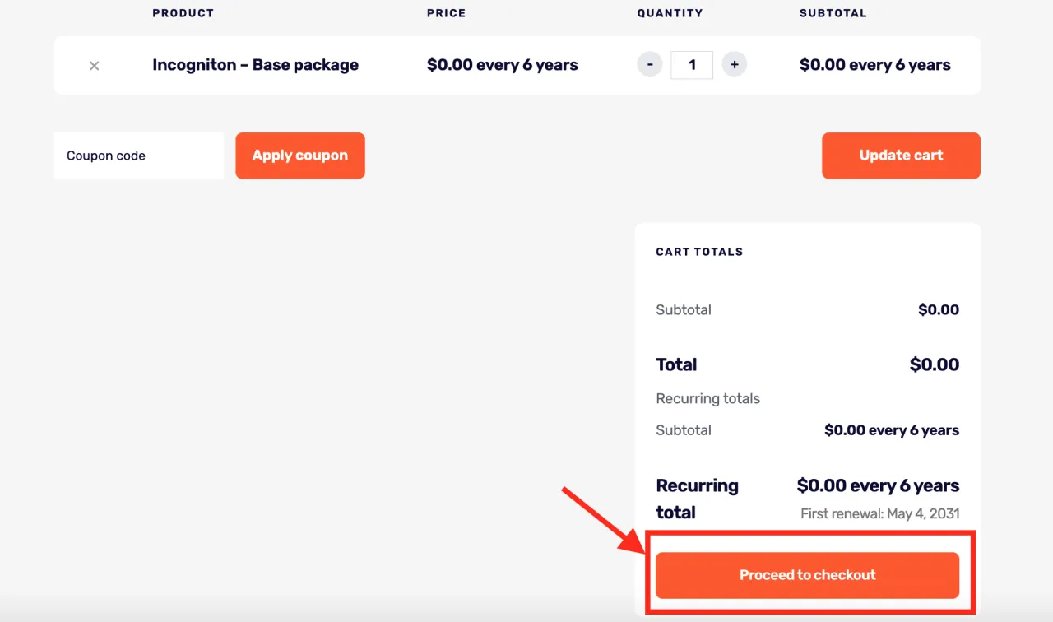Click the PRODUCT column header
The width and height of the screenshot is (1053, 622).
[x=183, y=13]
